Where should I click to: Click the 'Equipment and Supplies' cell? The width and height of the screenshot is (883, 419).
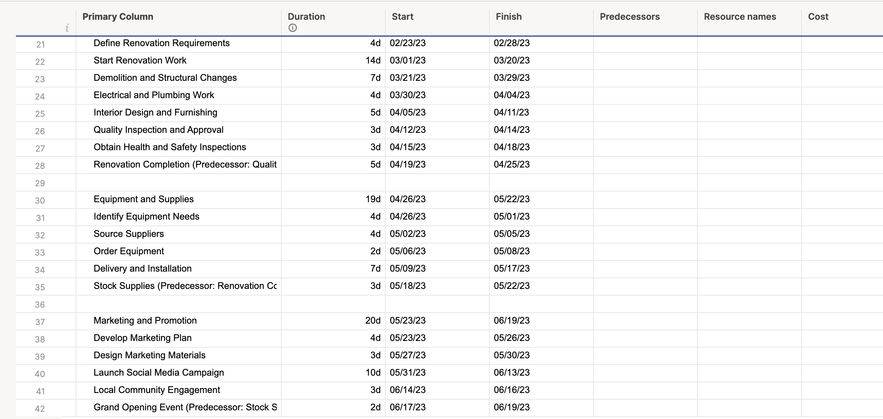144,199
